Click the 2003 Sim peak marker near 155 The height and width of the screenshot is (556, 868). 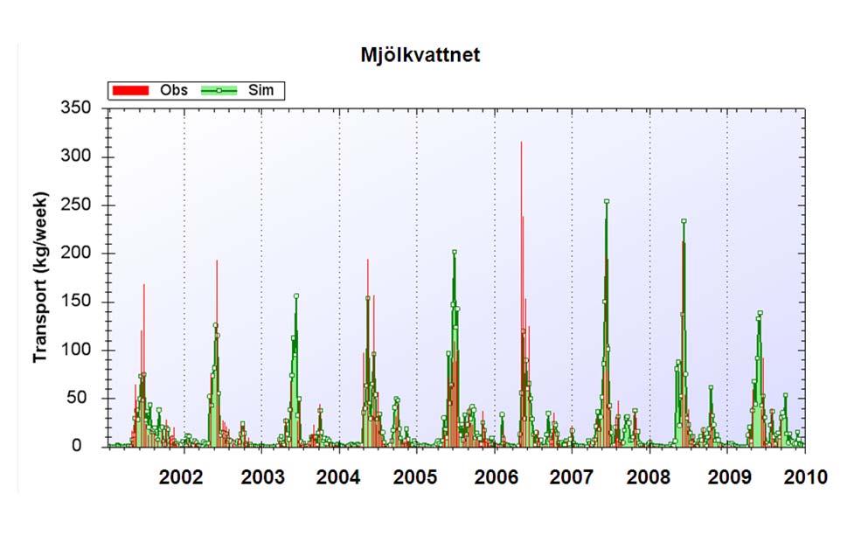point(296,295)
